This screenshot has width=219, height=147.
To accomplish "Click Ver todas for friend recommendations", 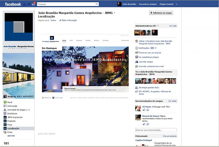I will (172, 101).
